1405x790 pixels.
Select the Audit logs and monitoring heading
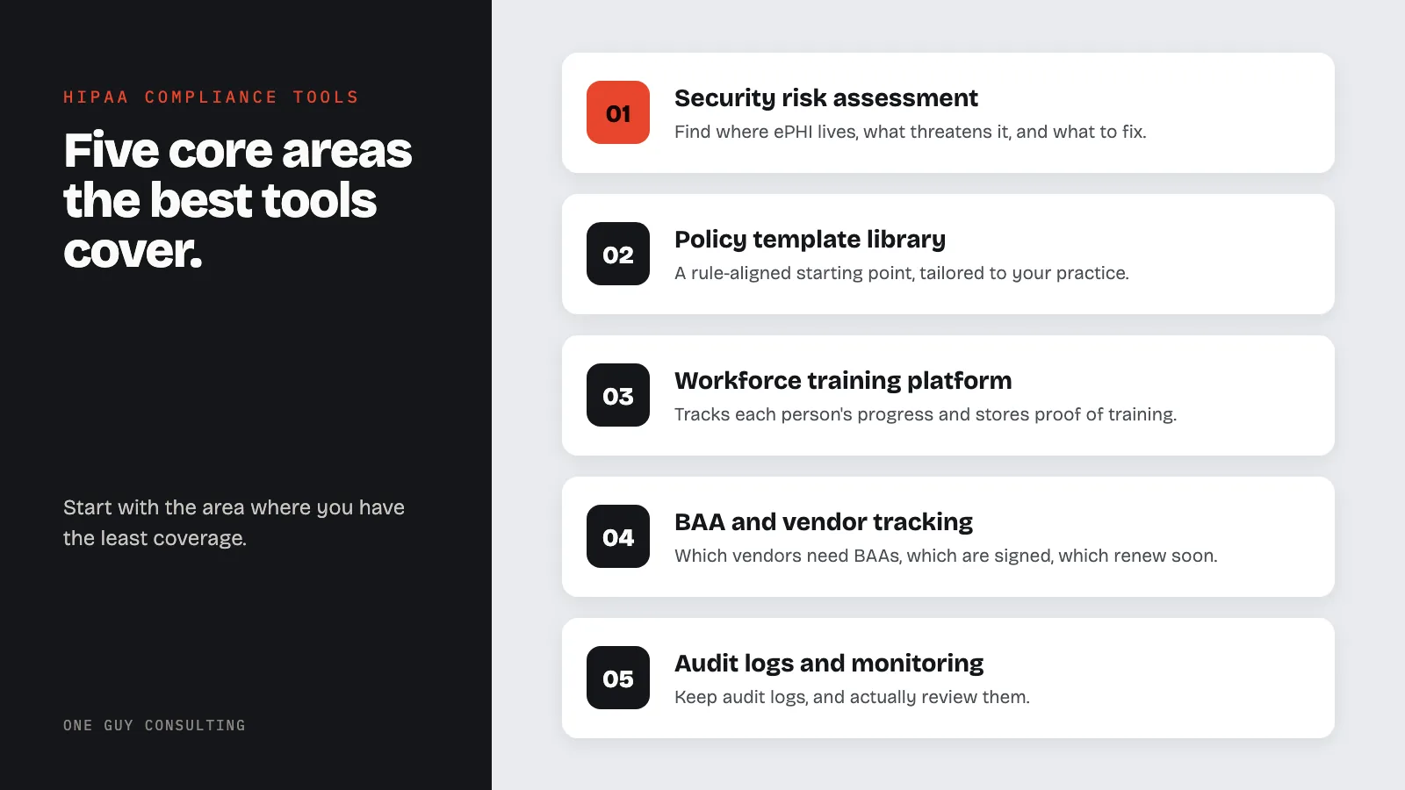click(829, 663)
